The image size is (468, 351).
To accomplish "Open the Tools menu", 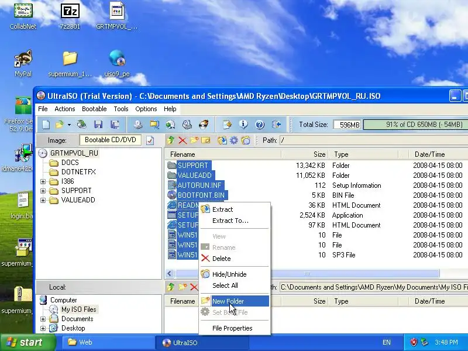I will 121,109.
